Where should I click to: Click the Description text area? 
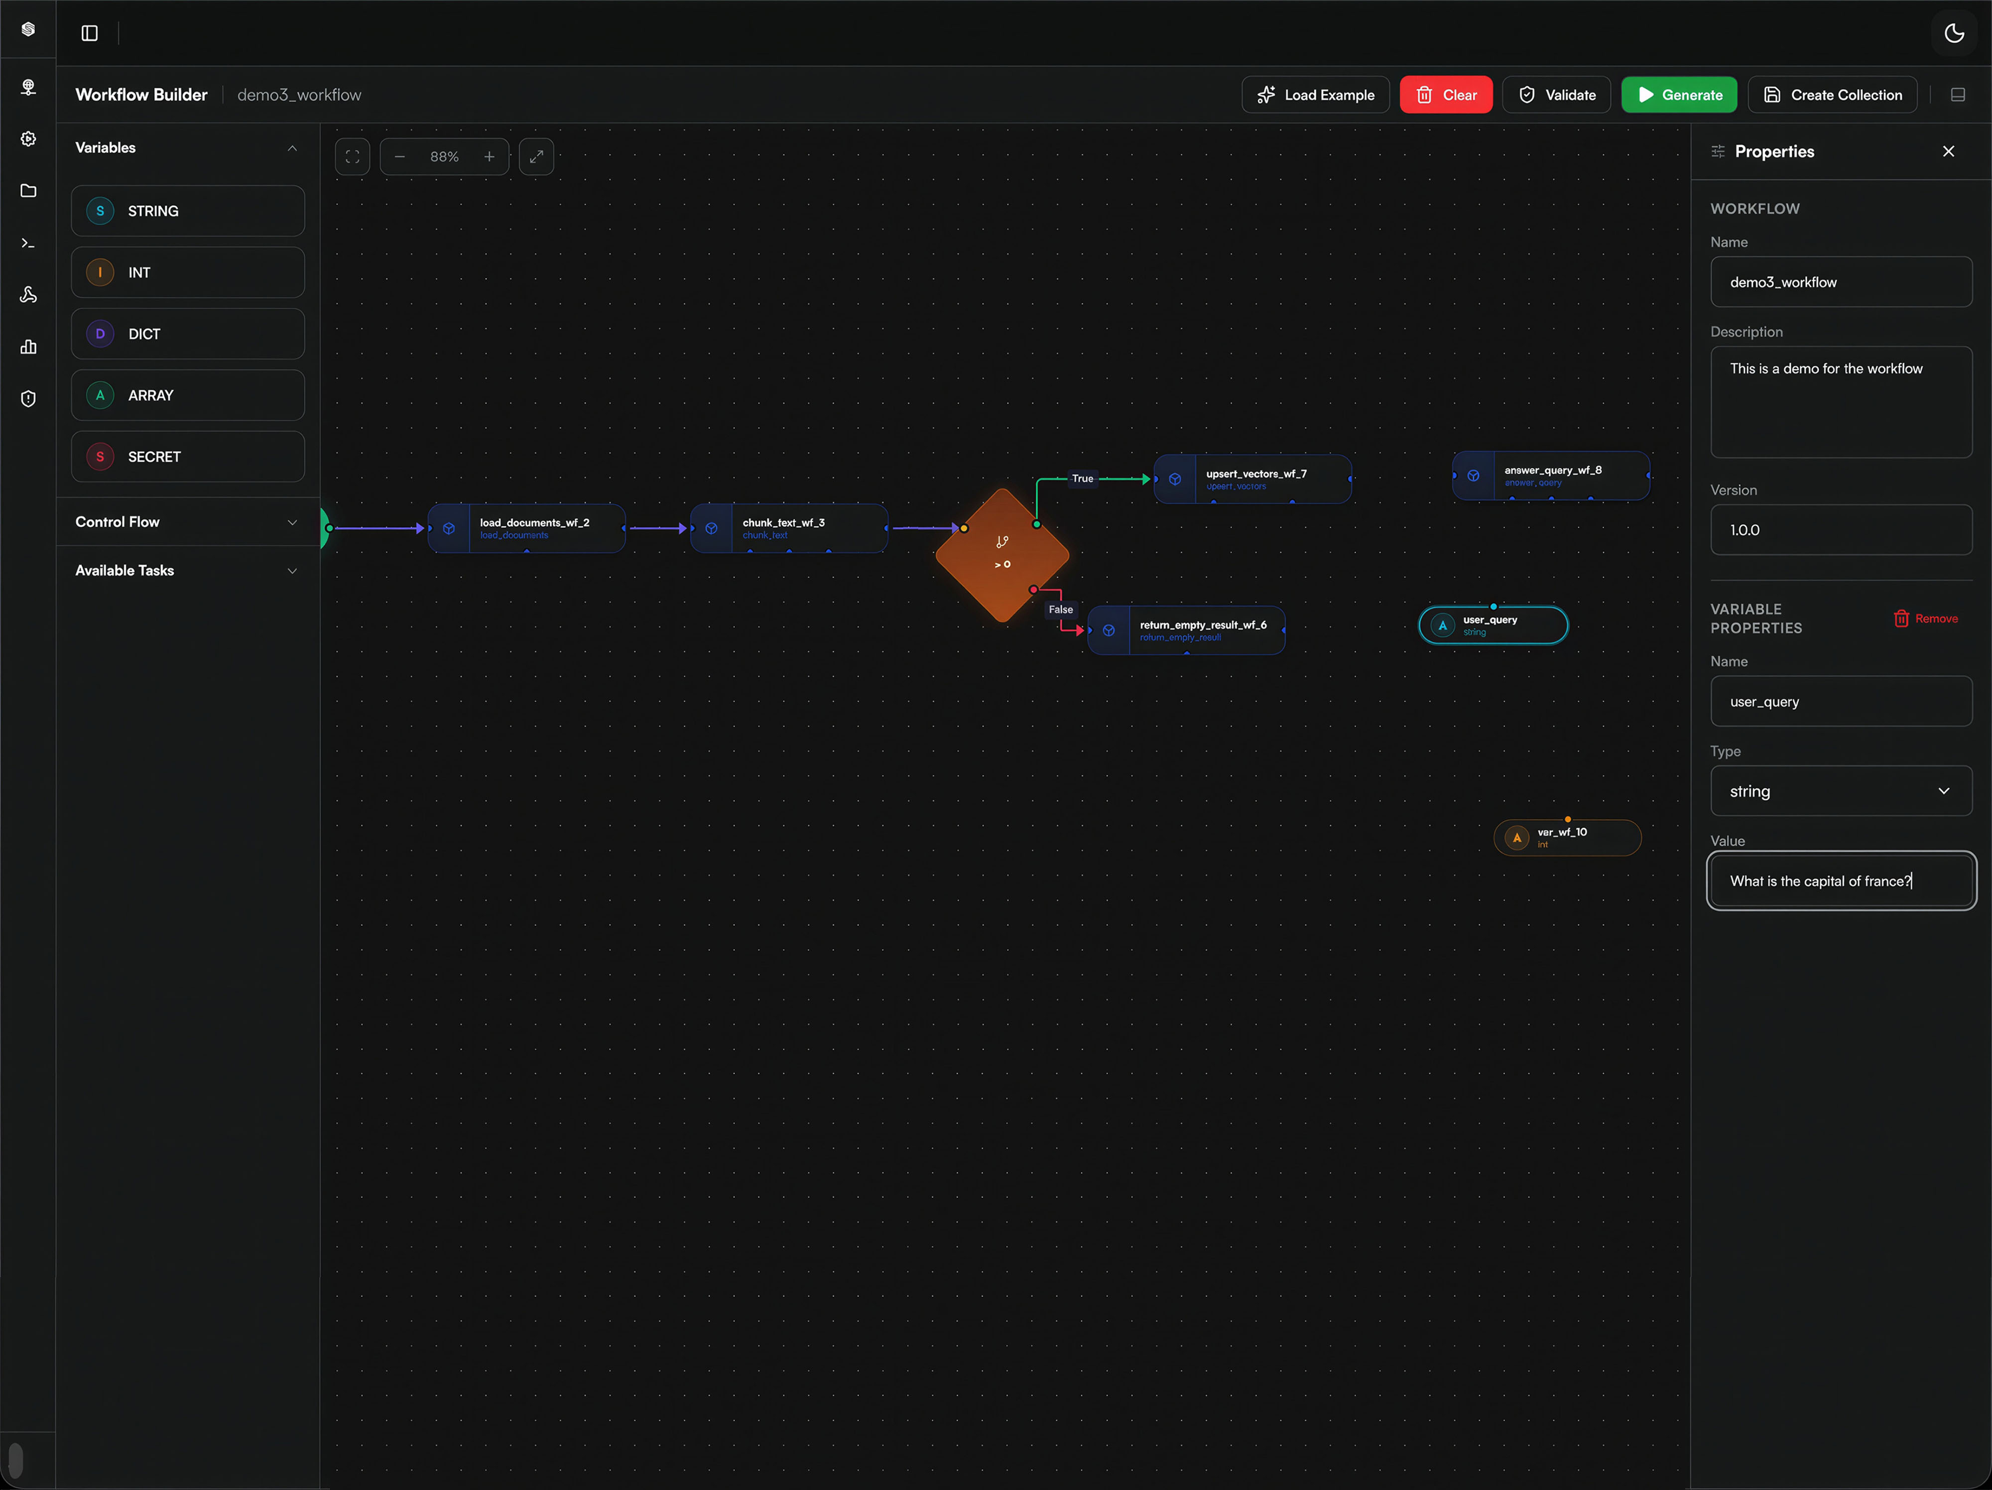1841,402
